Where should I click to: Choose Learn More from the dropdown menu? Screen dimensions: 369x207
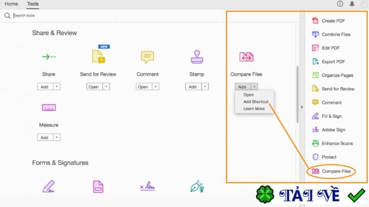(x=254, y=109)
